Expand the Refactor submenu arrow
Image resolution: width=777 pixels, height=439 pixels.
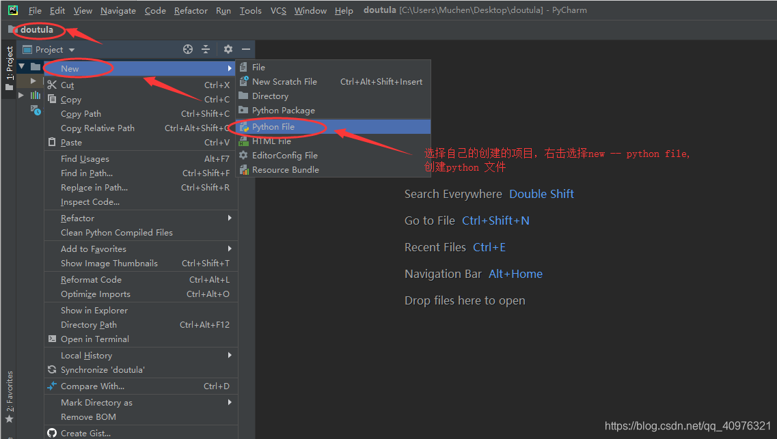(x=230, y=218)
